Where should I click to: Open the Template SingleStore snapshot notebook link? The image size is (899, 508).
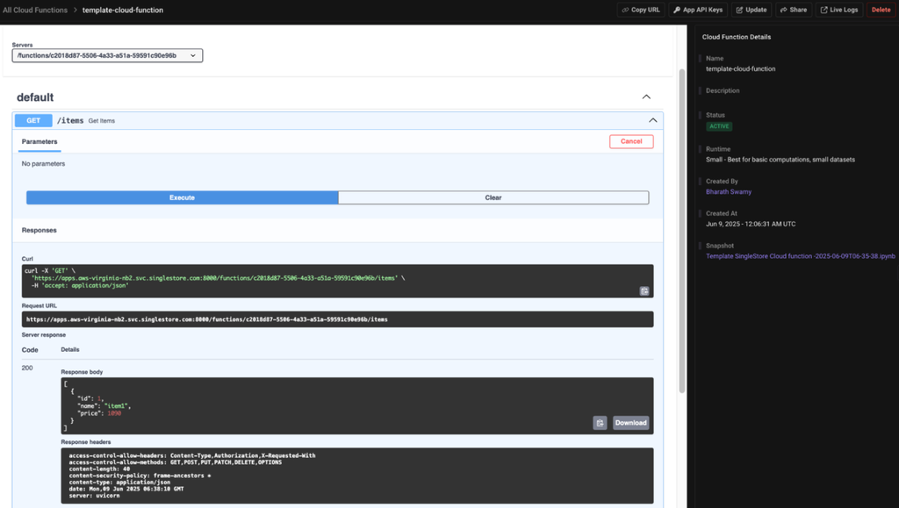pos(801,256)
